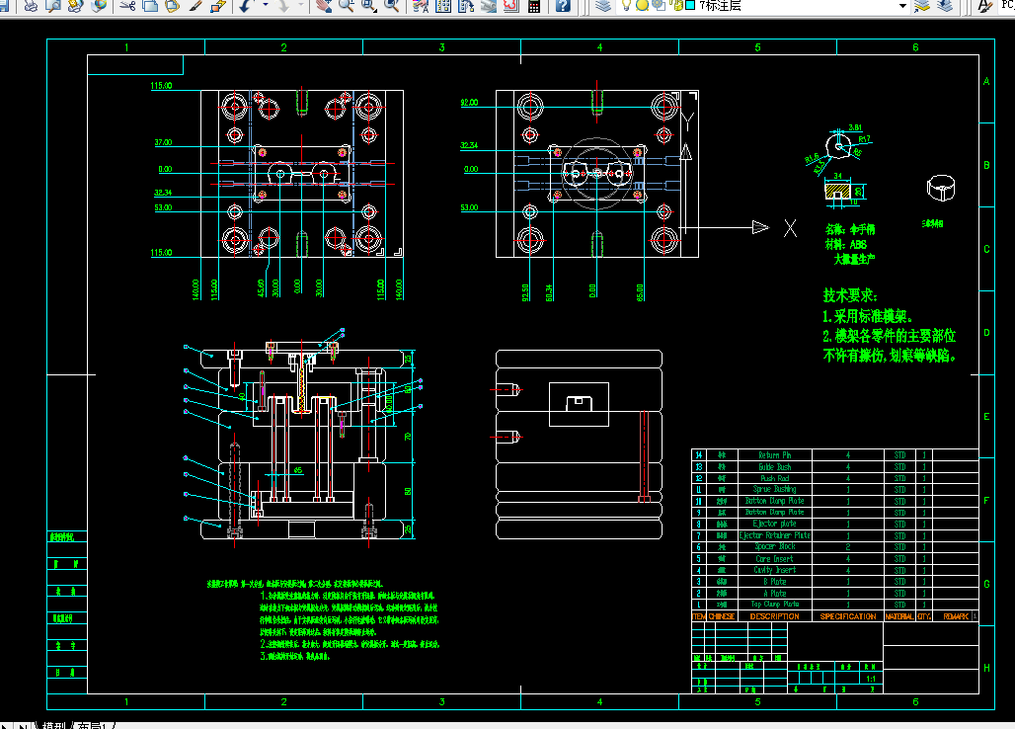Open the Help question mark icon
This screenshot has height=729, width=1015.
(x=563, y=6)
